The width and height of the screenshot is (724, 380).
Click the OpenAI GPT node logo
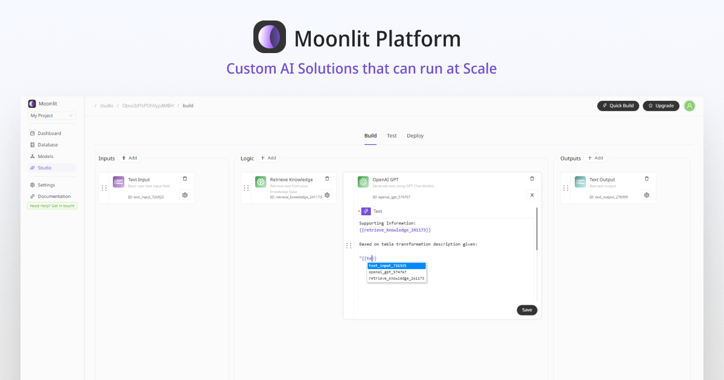coord(363,182)
